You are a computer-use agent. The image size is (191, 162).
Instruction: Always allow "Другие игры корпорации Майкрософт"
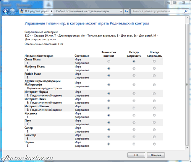click(134, 85)
